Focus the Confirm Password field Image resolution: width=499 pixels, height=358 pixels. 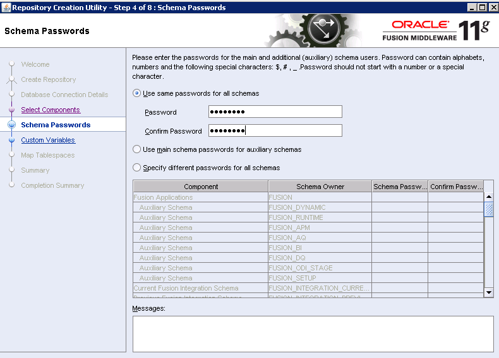click(275, 131)
